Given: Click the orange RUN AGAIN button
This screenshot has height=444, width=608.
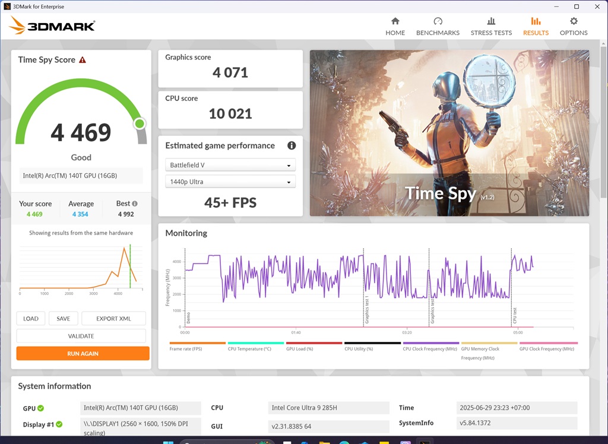Looking at the screenshot, I should click(83, 353).
